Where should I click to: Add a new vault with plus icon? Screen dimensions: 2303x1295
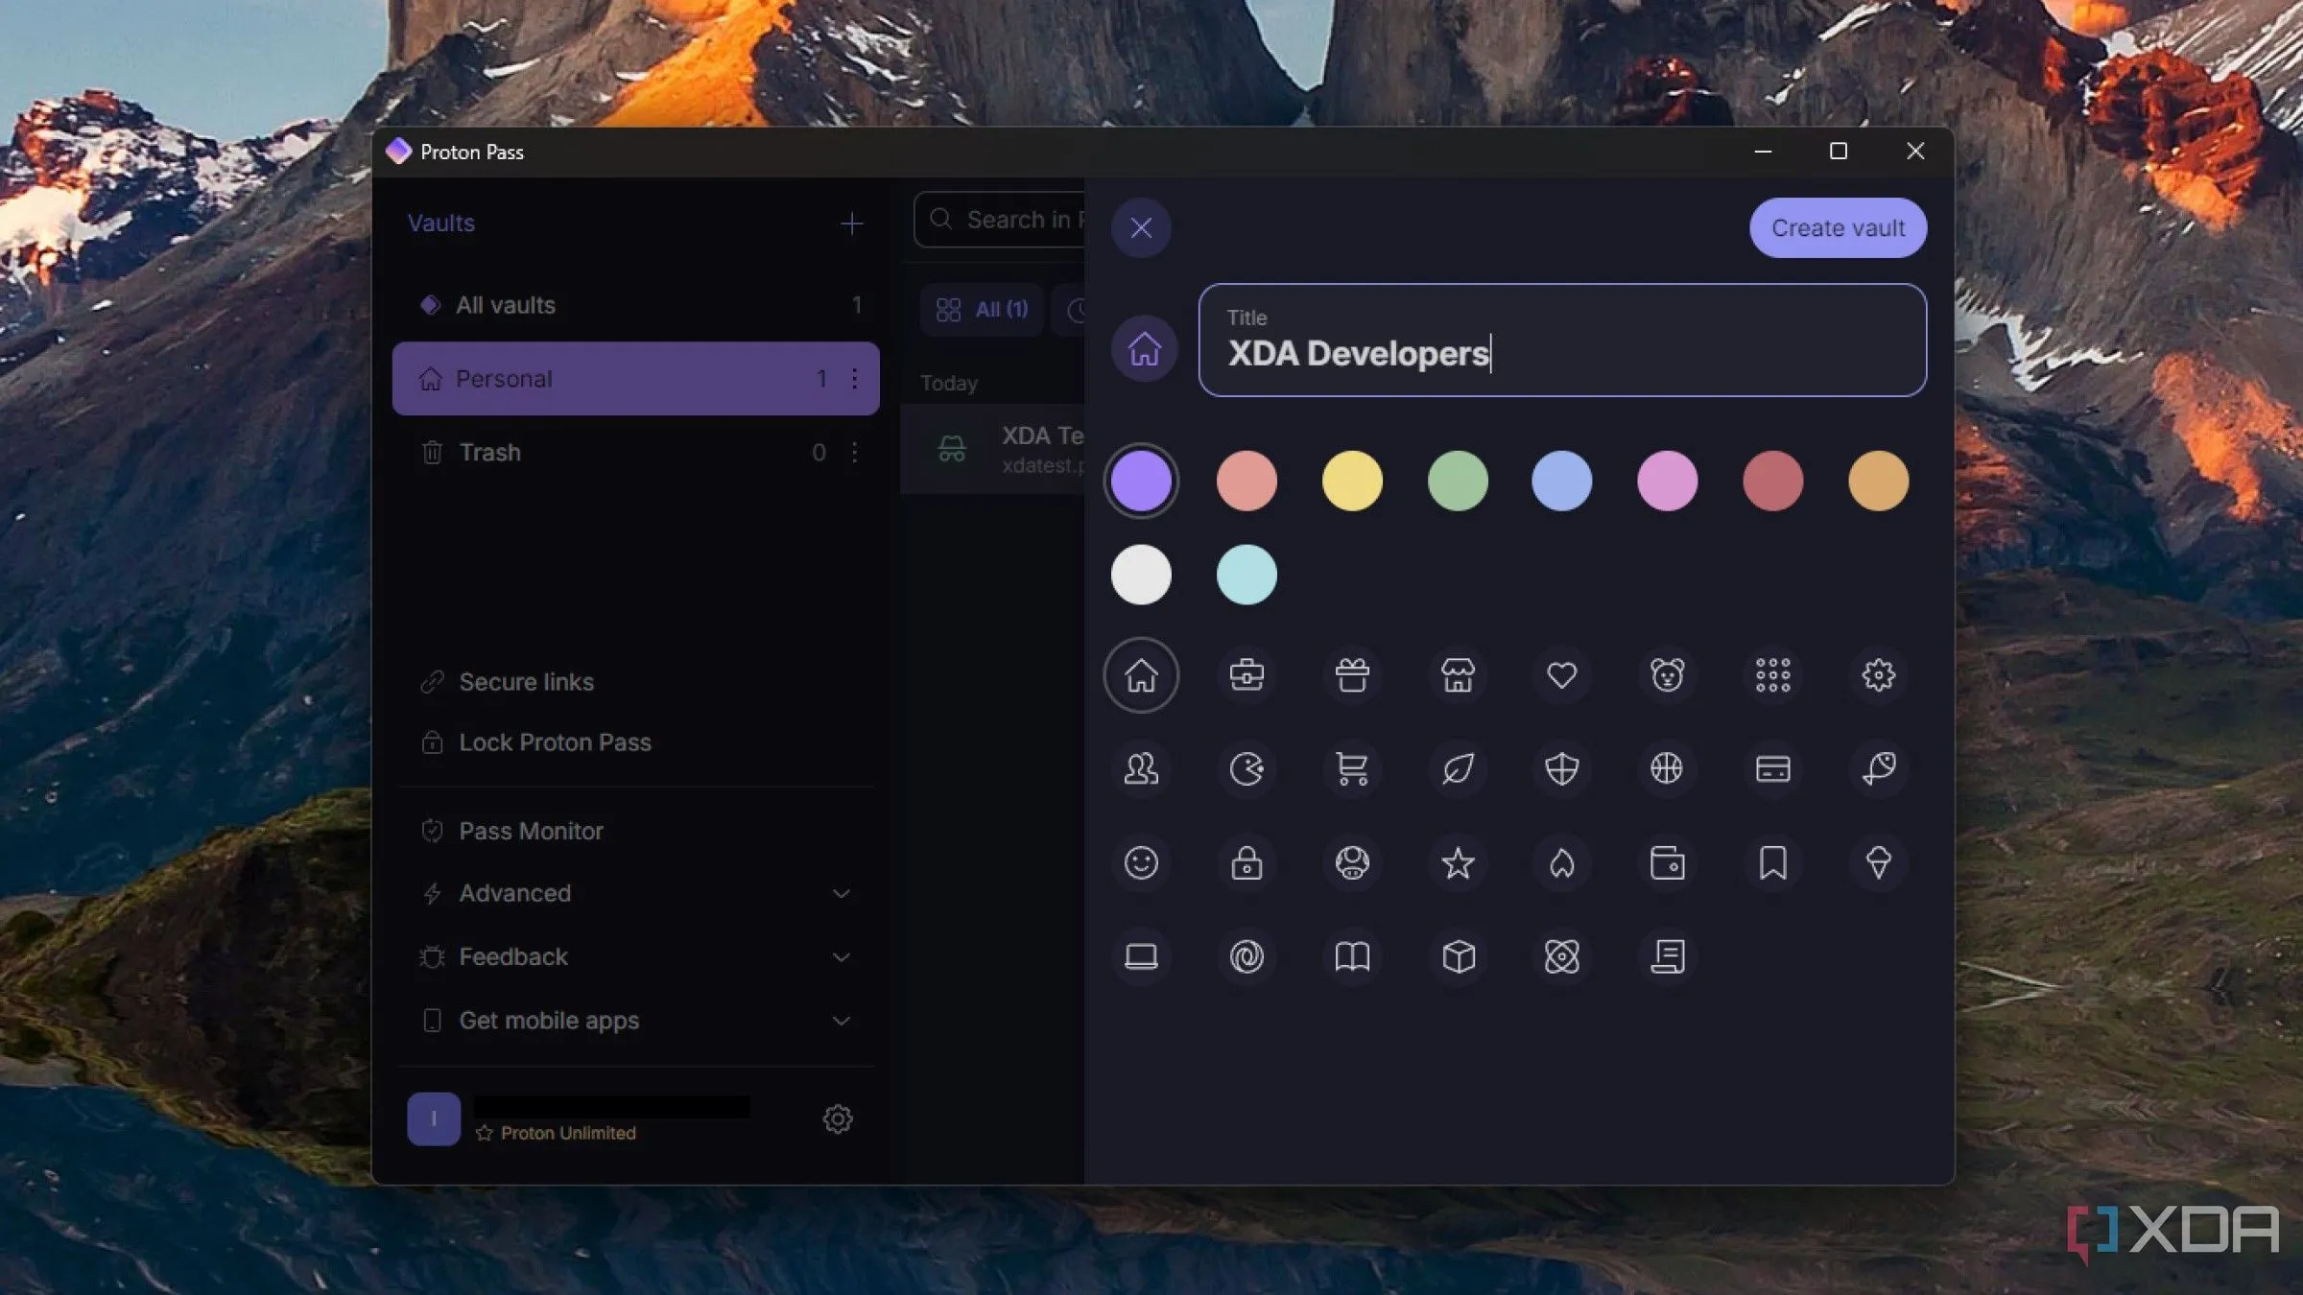pyautogui.click(x=851, y=224)
